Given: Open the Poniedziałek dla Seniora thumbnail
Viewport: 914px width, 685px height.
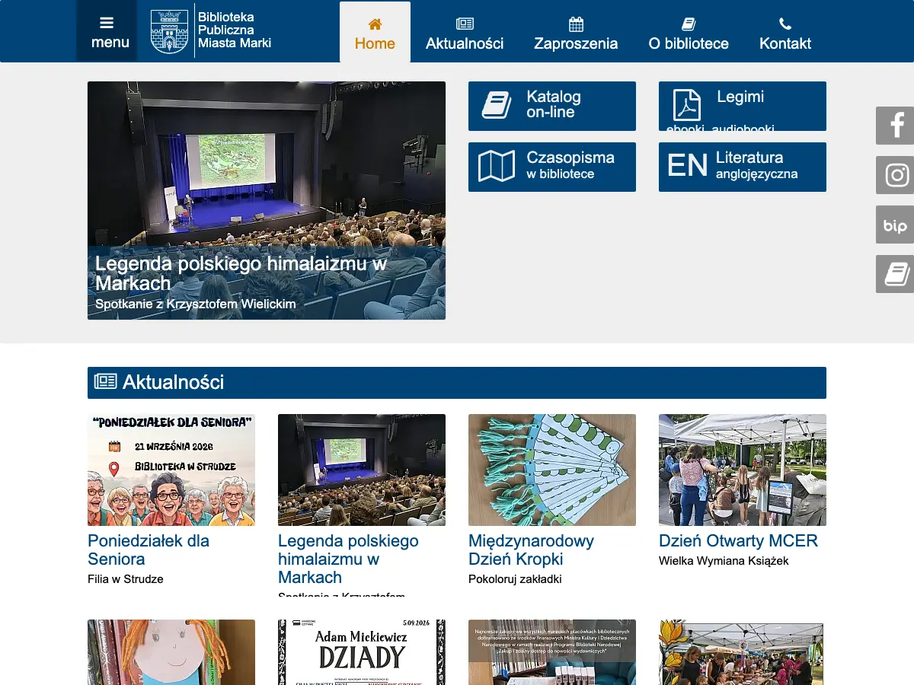Looking at the screenshot, I should point(171,470).
